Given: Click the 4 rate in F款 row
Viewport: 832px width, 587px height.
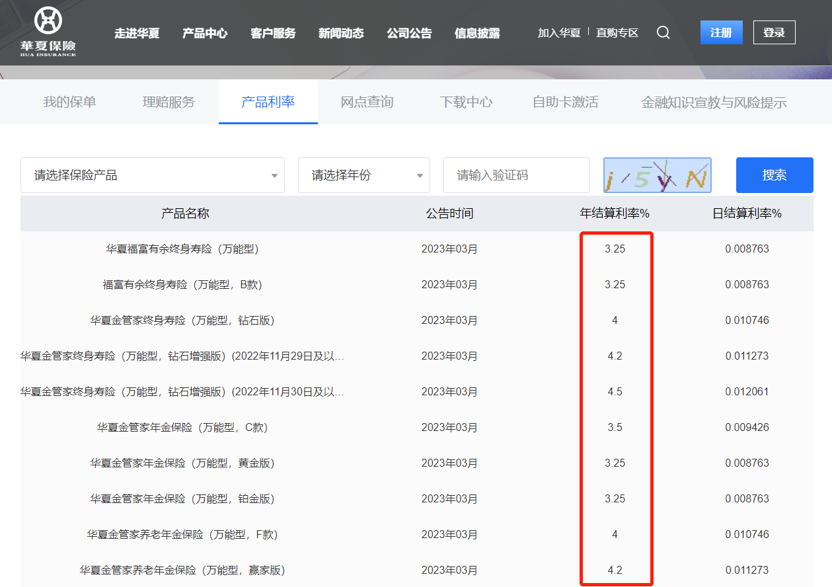Looking at the screenshot, I should coord(615,535).
